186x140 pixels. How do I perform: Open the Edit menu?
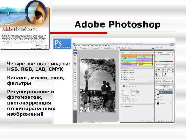[x=79, y=46]
